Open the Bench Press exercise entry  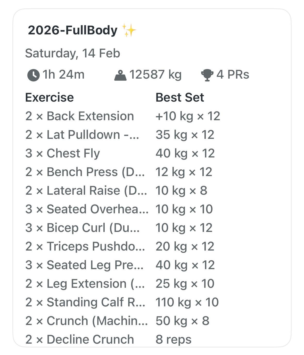coord(85,172)
